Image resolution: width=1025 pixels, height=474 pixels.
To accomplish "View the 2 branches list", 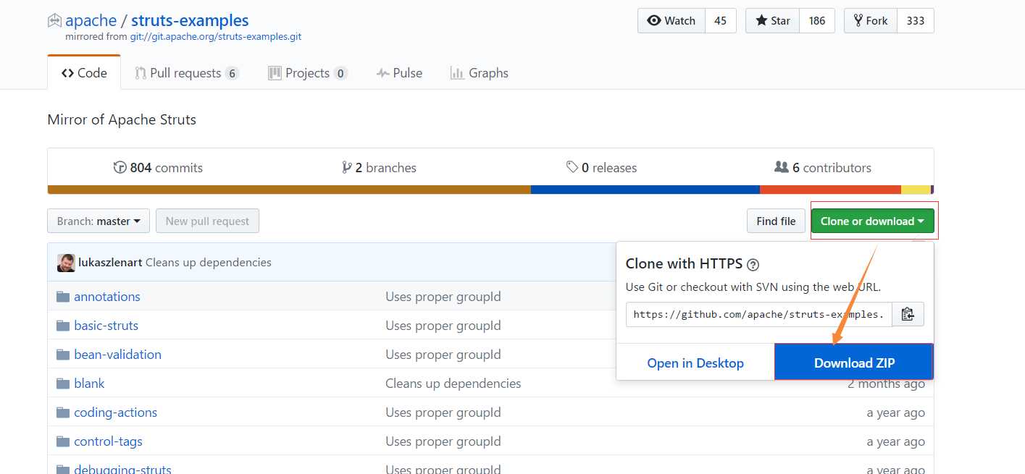I will pyautogui.click(x=379, y=167).
